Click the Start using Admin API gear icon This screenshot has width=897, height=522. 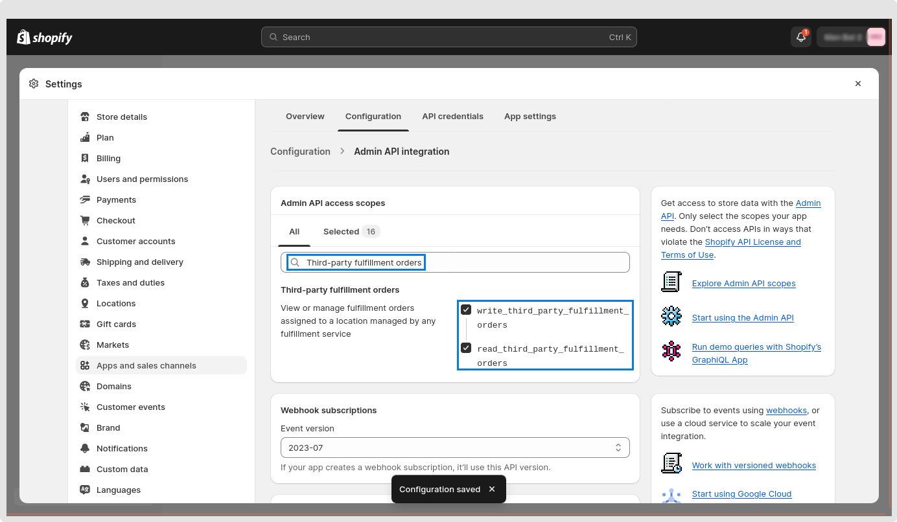tap(671, 317)
